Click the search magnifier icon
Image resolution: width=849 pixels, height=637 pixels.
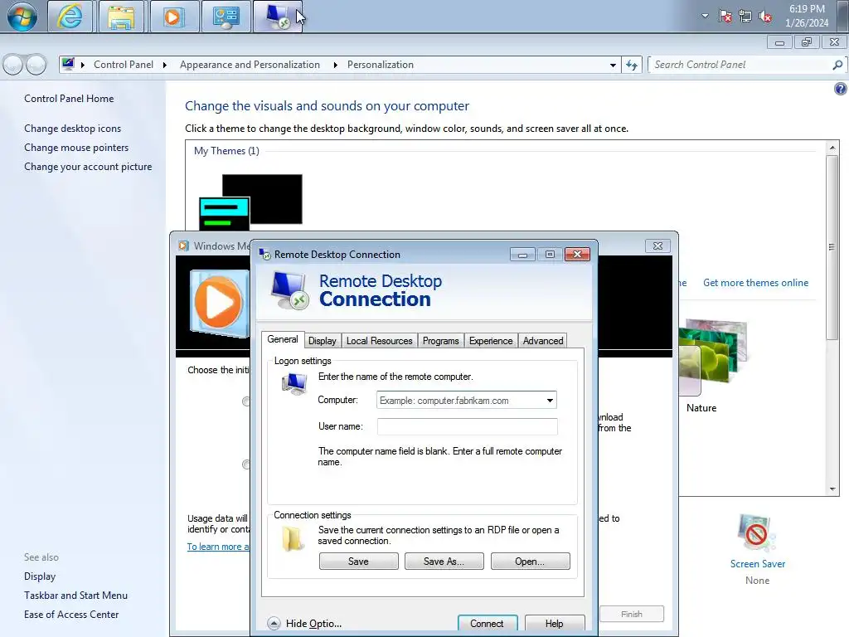click(x=837, y=65)
